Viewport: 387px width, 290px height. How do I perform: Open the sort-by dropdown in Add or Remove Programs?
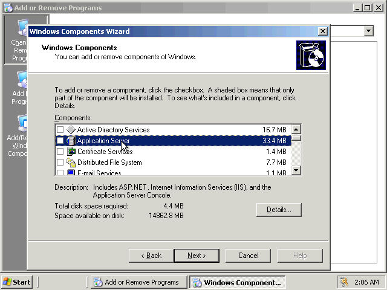pyautogui.click(x=368, y=31)
